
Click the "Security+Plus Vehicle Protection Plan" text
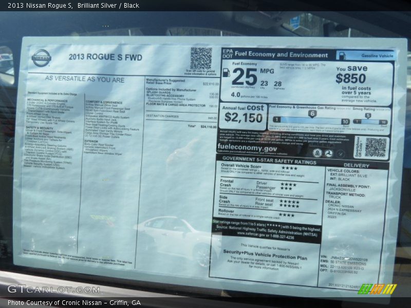pyautogui.click(x=265, y=254)
